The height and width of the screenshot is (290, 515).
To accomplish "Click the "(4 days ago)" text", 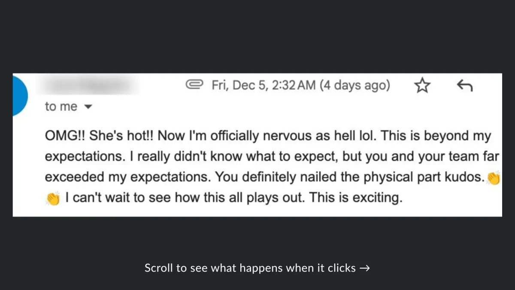I will click(354, 85).
